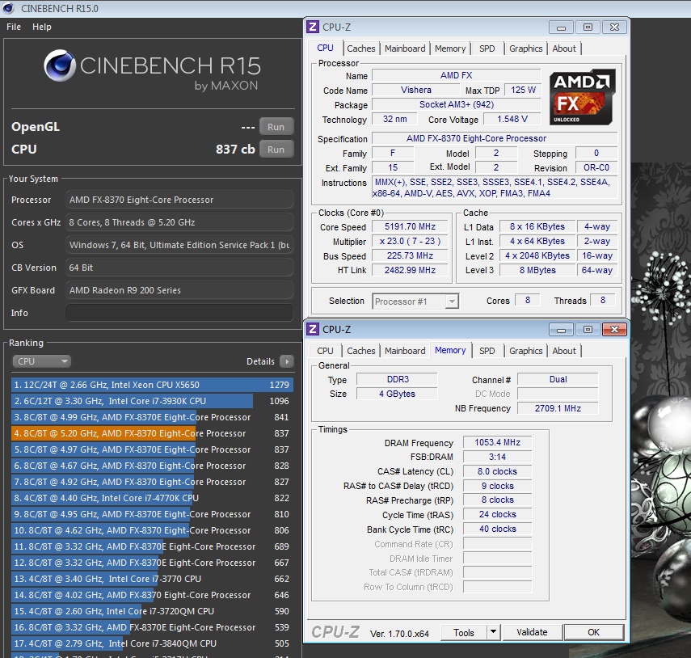Run the OpenGL benchmark

(x=276, y=127)
